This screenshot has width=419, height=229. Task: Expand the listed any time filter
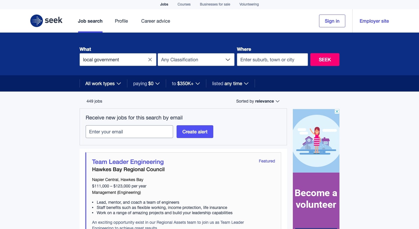(x=230, y=83)
